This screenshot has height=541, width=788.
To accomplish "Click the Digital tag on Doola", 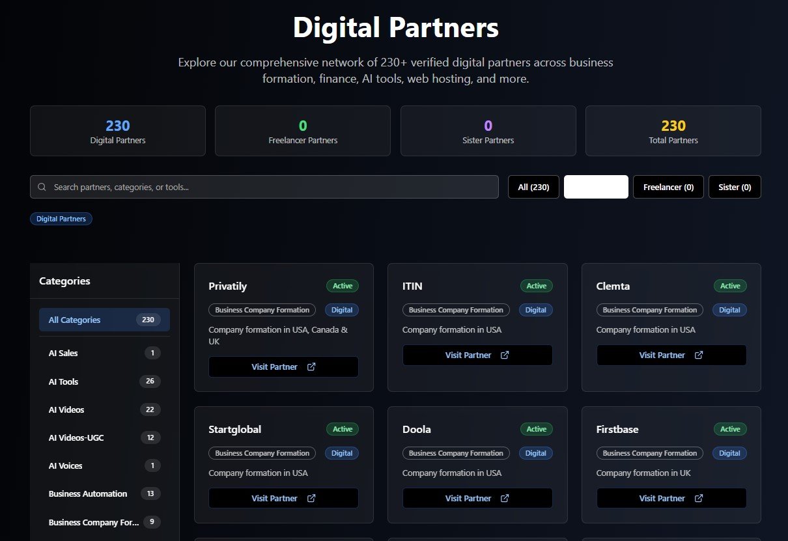I will tap(536, 453).
